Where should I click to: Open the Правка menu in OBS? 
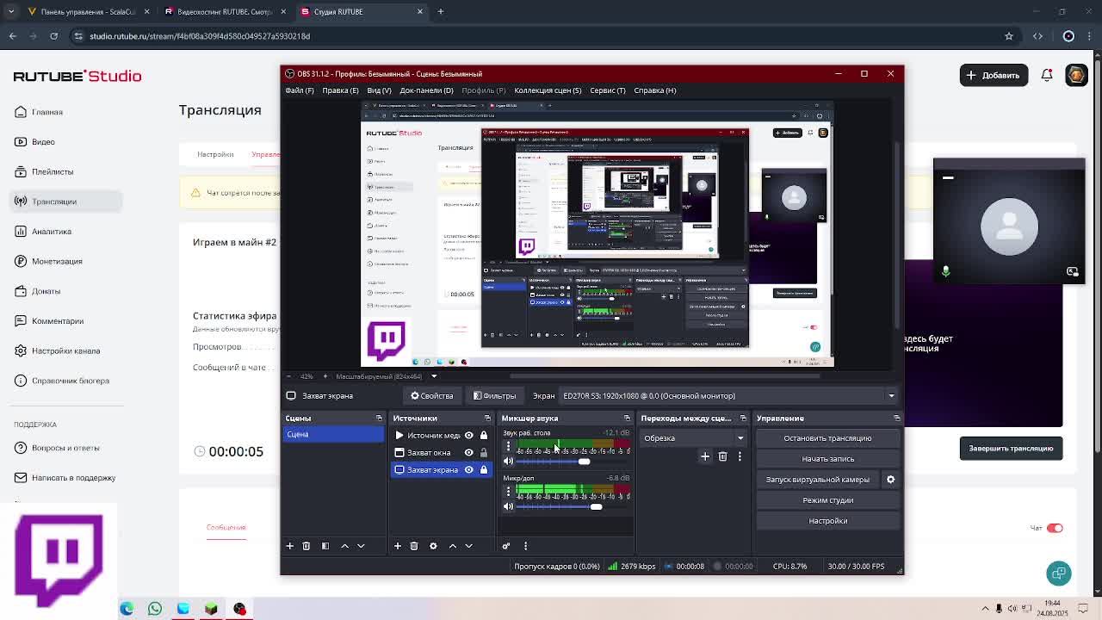(x=341, y=90)
